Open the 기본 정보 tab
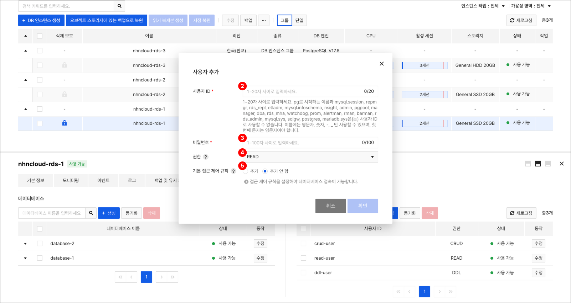This screenshot has height=303, width=571. 36,181
